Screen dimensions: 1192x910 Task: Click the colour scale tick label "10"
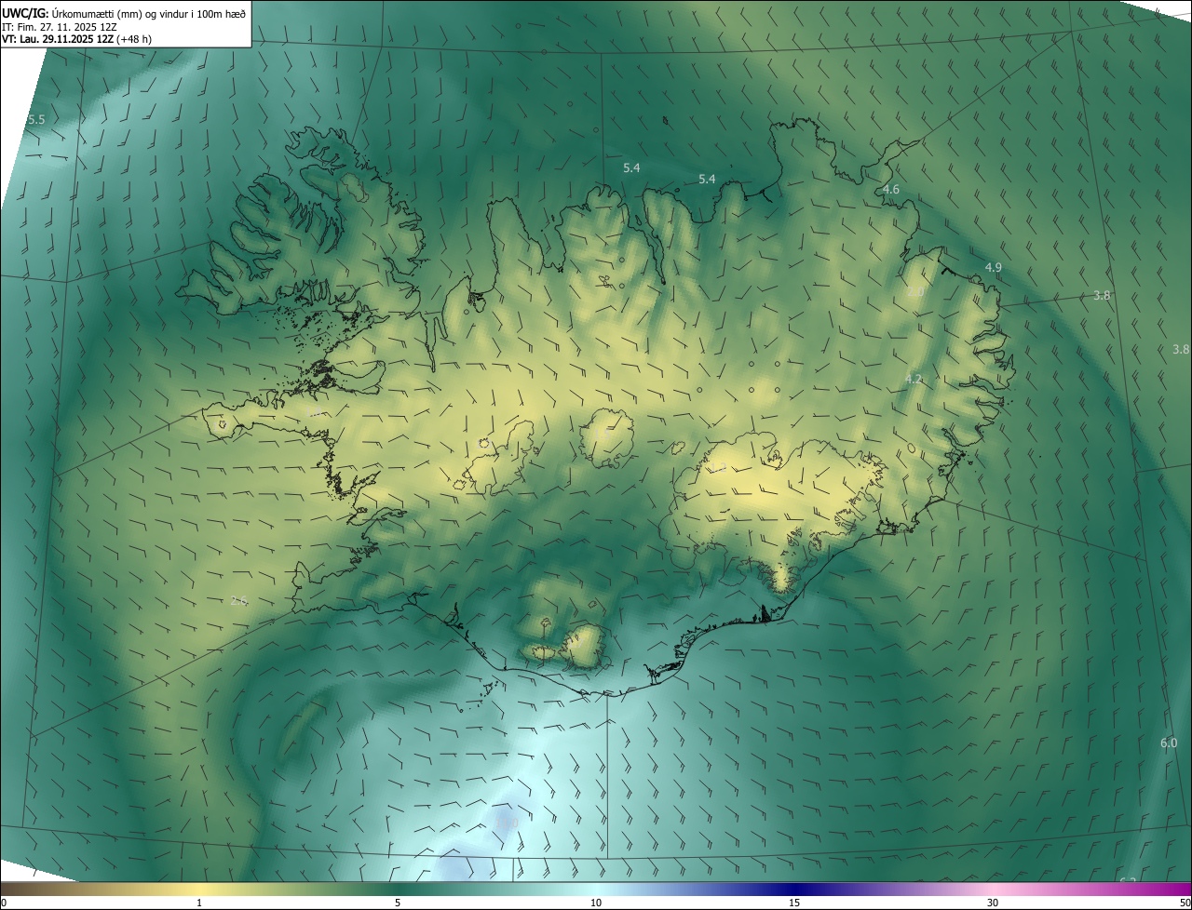[596, 903]
